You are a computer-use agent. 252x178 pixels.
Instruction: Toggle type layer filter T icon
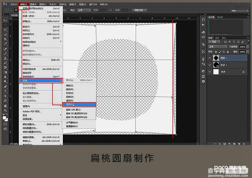click(x=234, y=42)
